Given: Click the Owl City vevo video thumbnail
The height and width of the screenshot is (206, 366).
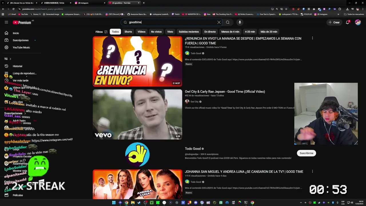Looking at the screenshot, I should click(137, 114).
